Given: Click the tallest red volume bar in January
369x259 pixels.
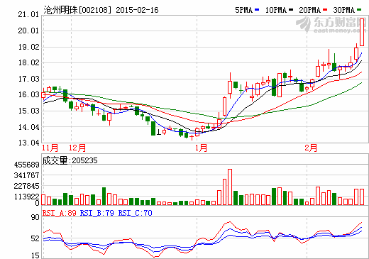Looking at the screenshot, I should [x=230, y=187].
